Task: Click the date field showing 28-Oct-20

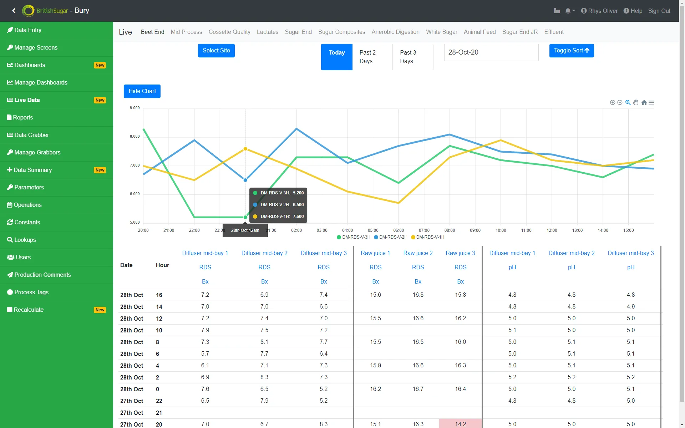Action: tap(491, 52)
